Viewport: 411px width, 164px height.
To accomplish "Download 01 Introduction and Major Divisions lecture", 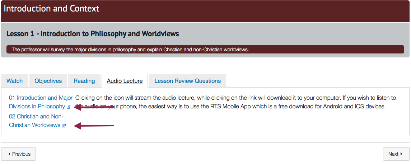I will coord(41,98).
